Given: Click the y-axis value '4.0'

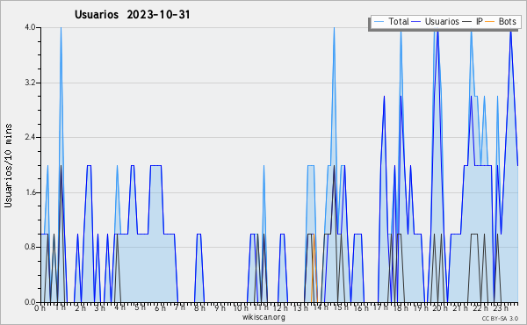Looking at the screenshot, I should [30, 27].
